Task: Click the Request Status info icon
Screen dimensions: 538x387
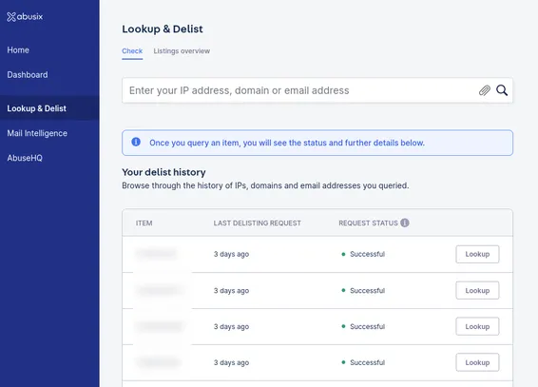Action: pyautogui.click(x=405, y=223)
